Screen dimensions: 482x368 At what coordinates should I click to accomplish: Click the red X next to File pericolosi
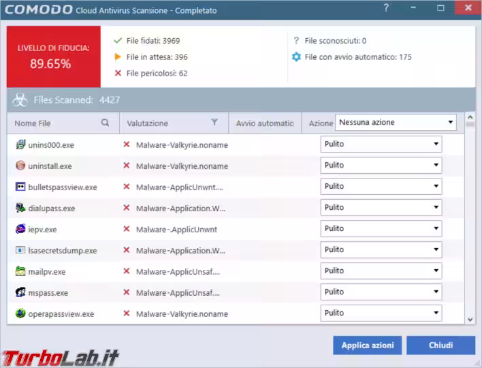pos(118,73)
